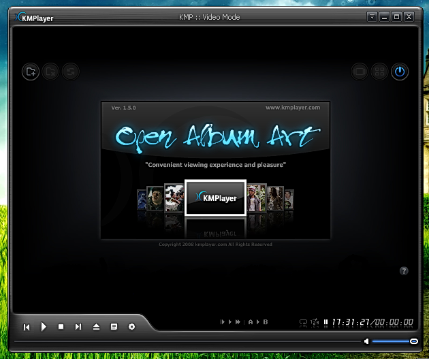Viewport: 429px width, 359px height.
Task: Select the album thumbnail of men in helmets
Action: tap(174, 198)
